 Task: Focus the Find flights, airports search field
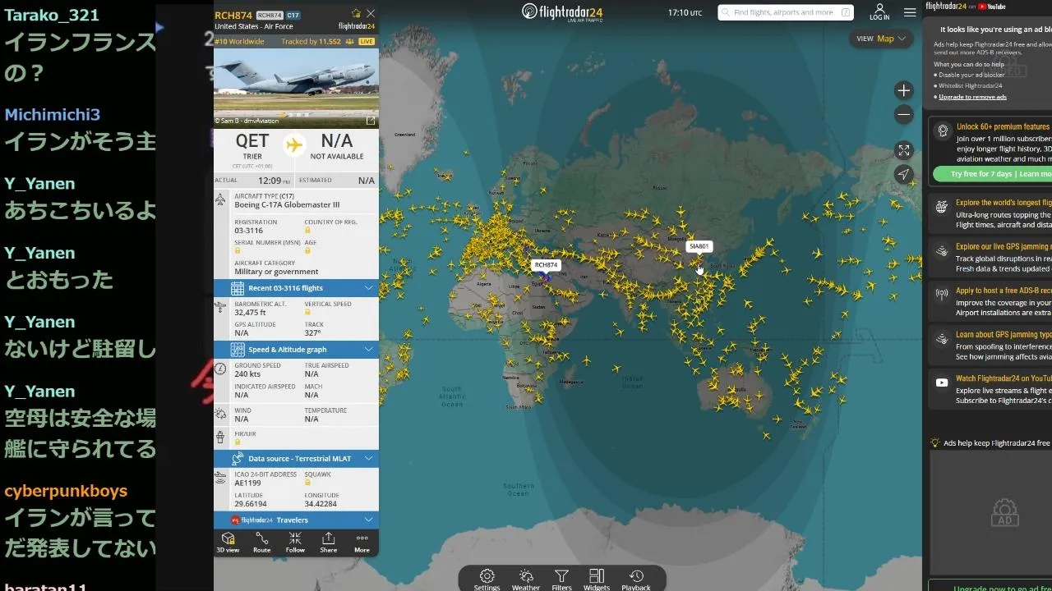pos(786,12)
